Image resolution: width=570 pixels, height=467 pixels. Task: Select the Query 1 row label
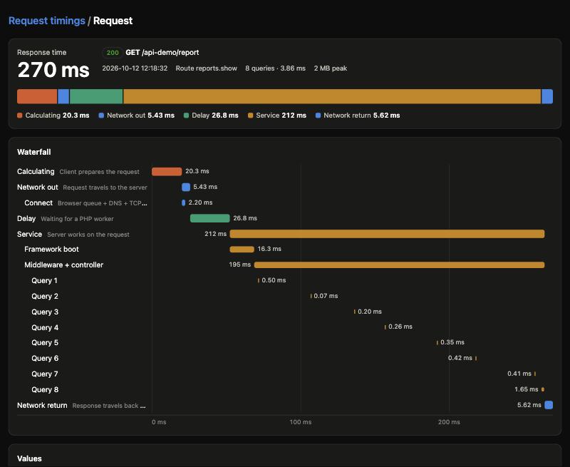point(44,280)
